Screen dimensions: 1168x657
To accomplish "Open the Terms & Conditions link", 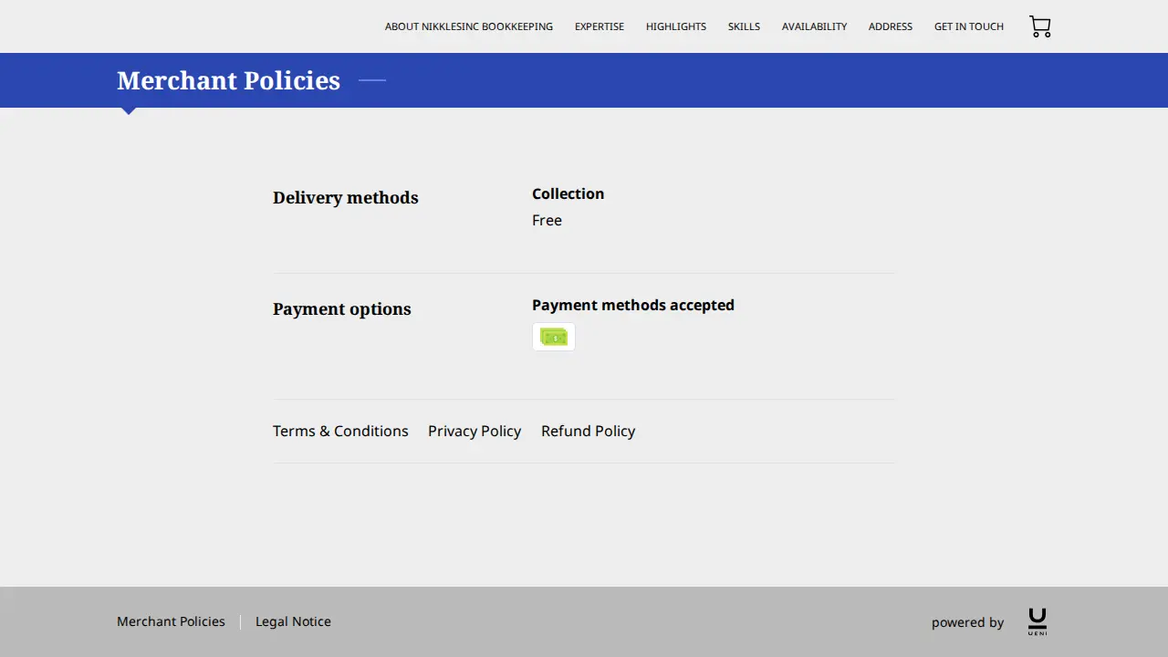I will (x=340, y=431).
